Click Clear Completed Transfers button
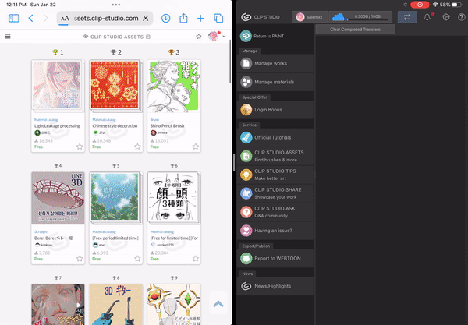Screen dimensions: 468x325 (x=355, y=29)
